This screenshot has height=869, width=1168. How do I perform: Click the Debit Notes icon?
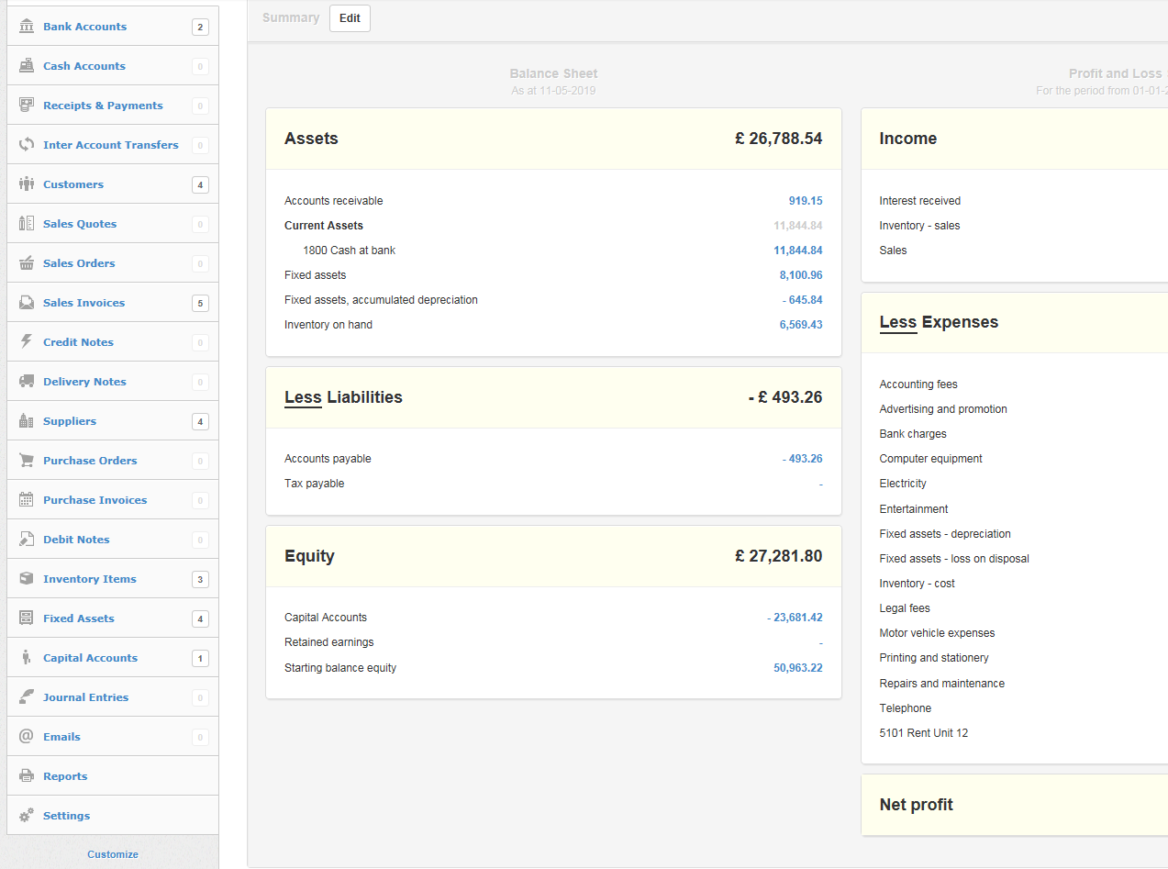click(x=27, y=539)
